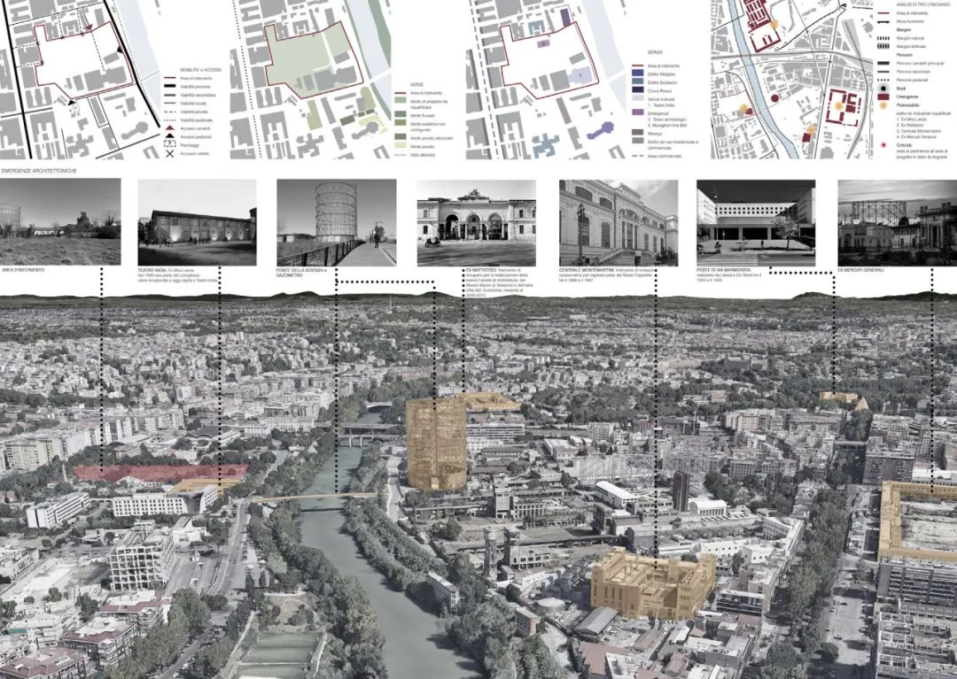Open the Teatro India photo thumbnail
Viewport: 957px width, 679px height.
197,222
